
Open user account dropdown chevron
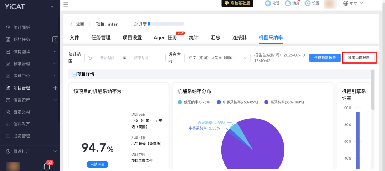pyautogui.click(x=338, y=4)
